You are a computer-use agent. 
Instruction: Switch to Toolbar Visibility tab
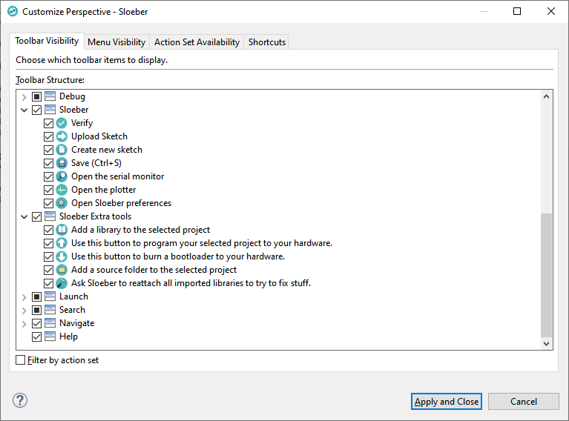(x=47, y=41)
